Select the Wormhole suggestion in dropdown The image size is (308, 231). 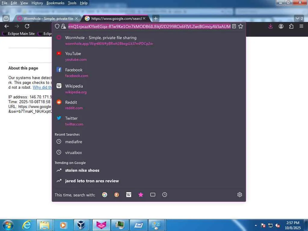tap(149, 40)
